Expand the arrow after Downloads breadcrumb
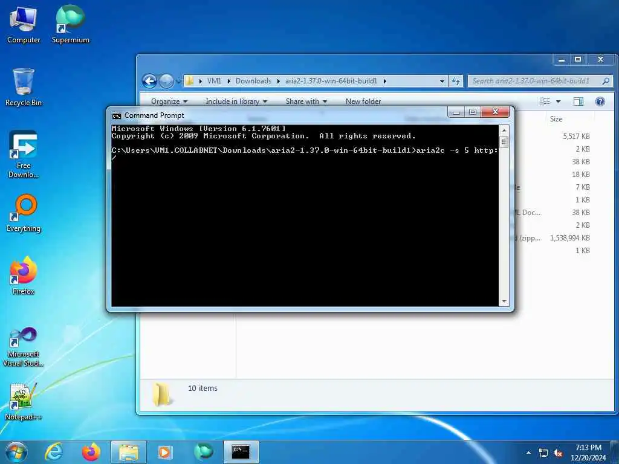 (278, 82)
